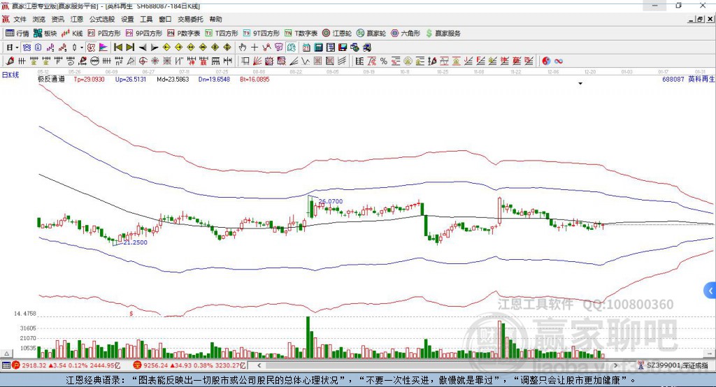716x387 pixels.
Task: Open the P数字表 tool
Action: [184, 34]
